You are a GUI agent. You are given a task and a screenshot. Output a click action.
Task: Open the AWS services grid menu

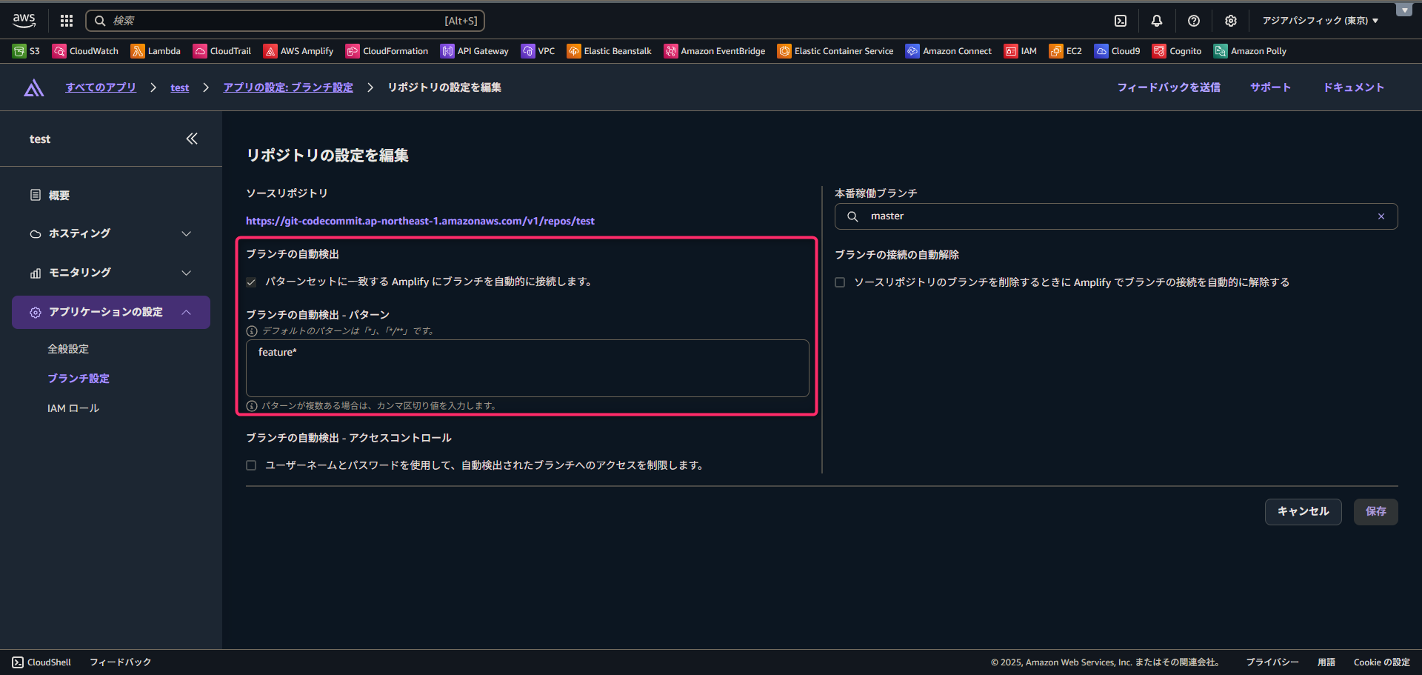click(67, 21)
